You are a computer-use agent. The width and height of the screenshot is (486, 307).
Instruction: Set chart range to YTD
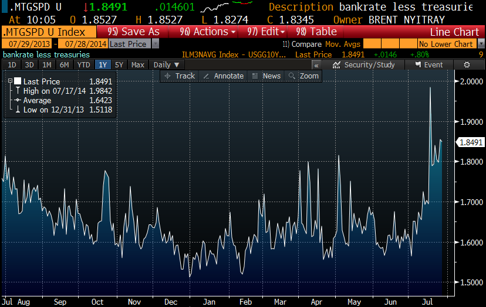pyautogui.click(x=84, y=65)
